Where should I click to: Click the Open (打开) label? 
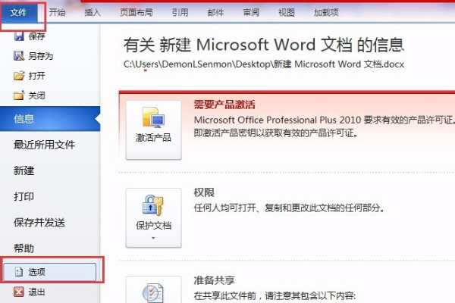37,76
